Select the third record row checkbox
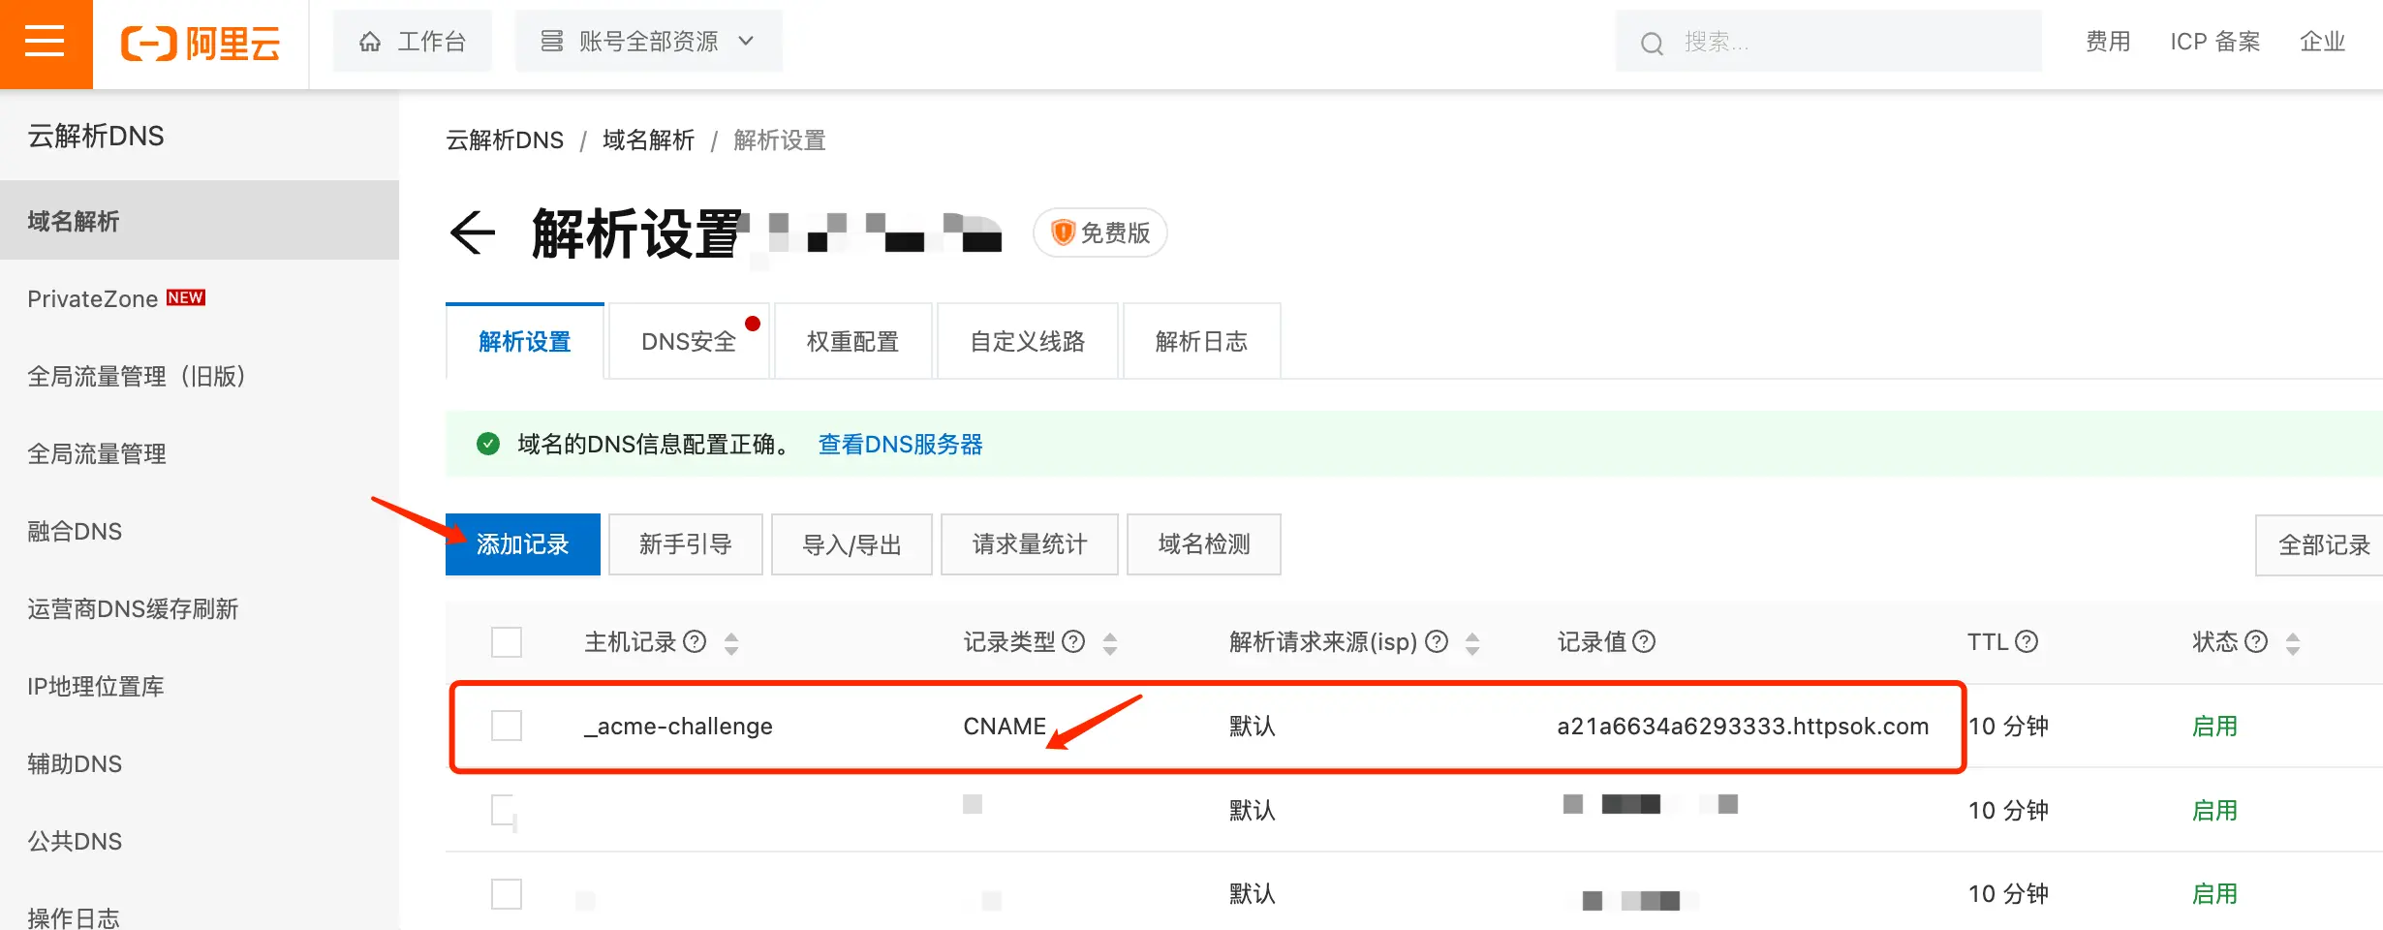 click(507, 893)
